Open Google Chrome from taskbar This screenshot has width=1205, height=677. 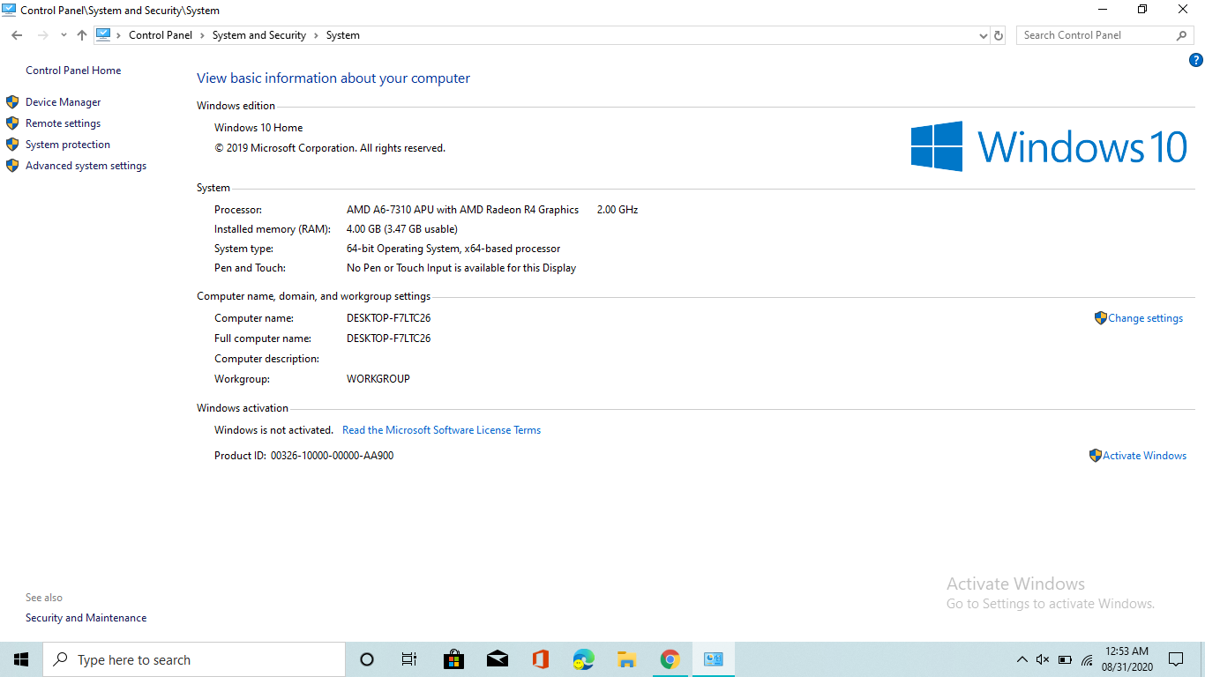tap(670, 659)
